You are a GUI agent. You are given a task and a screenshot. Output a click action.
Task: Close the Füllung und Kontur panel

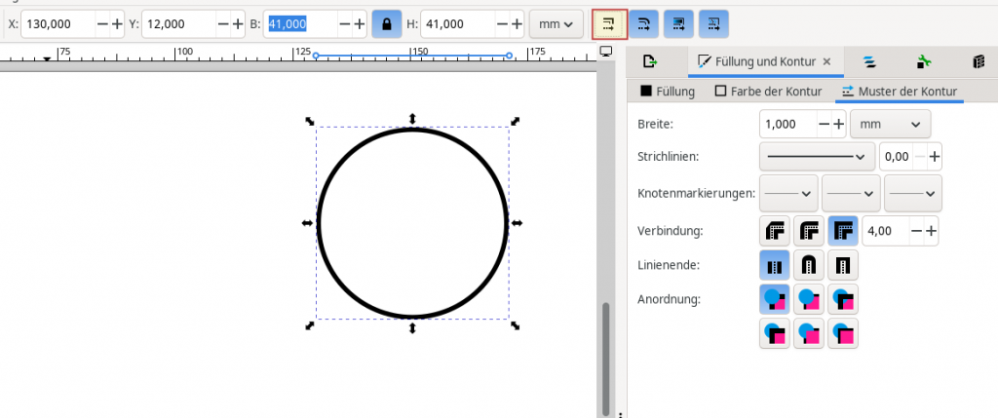click(x=826, y=61)
